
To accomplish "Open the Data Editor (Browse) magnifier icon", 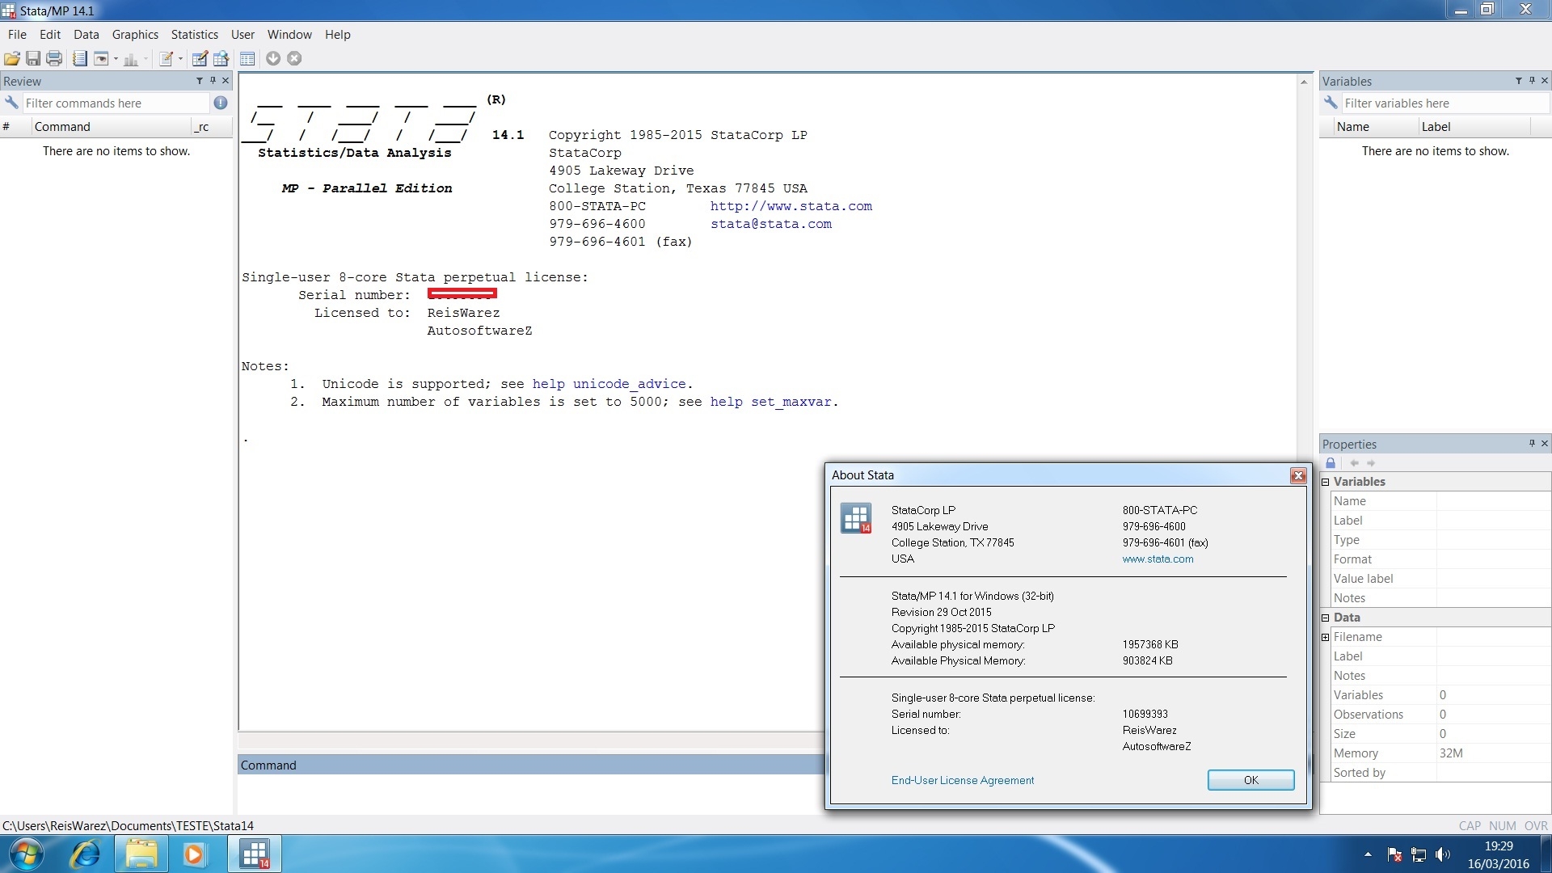I will (221, 58).
